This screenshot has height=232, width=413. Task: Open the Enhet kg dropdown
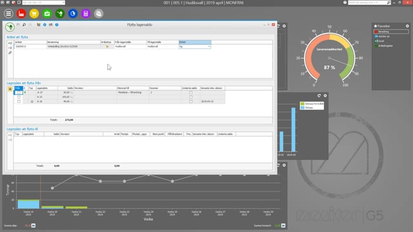coord(209,46)
